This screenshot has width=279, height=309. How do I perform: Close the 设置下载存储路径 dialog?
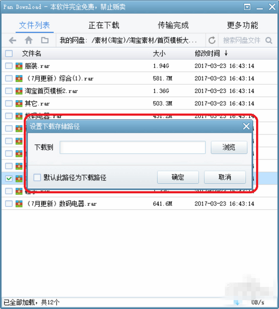tap(246, 126)
